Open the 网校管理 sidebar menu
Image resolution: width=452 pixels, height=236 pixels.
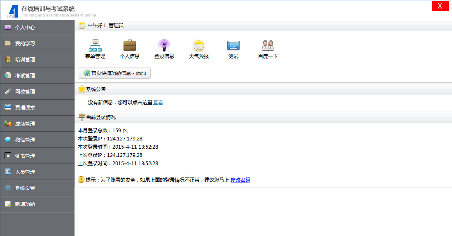click(37, 91)
